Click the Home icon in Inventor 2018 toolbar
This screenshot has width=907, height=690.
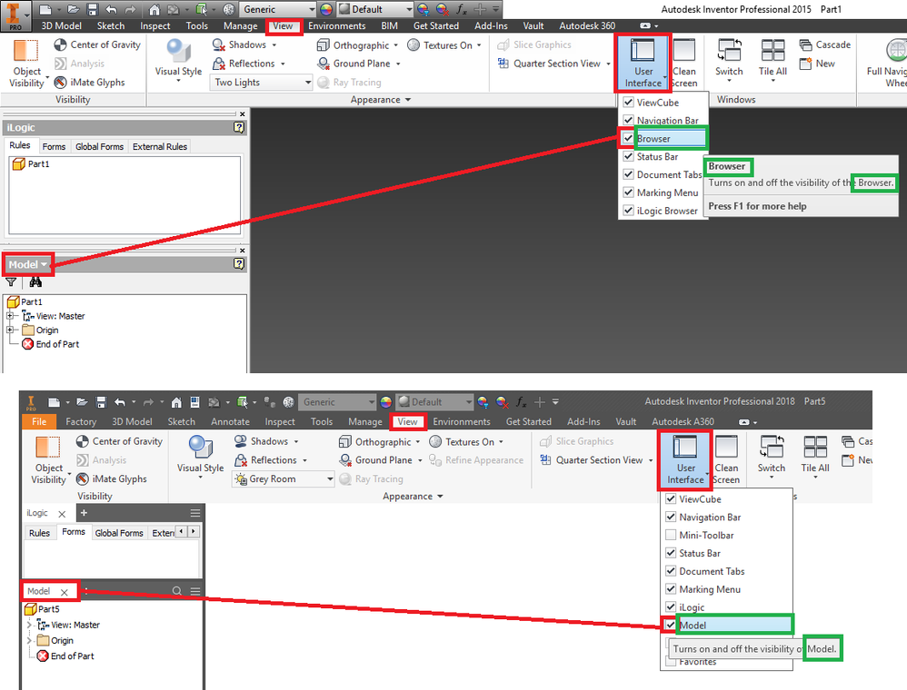tap(176, 401)
